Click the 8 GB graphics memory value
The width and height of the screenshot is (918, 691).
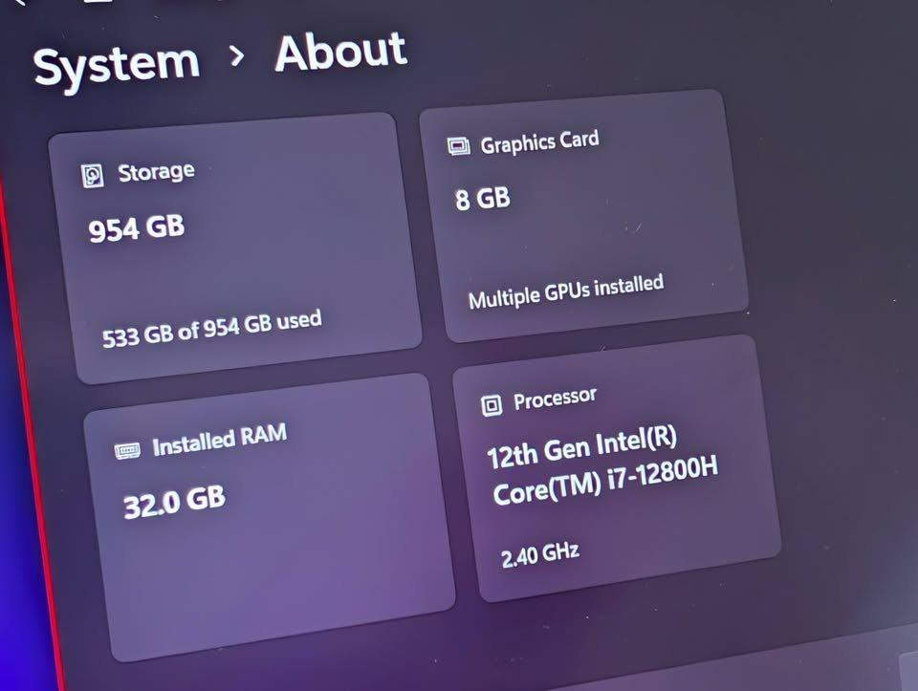pyautogui.click(x=482, y=201)
